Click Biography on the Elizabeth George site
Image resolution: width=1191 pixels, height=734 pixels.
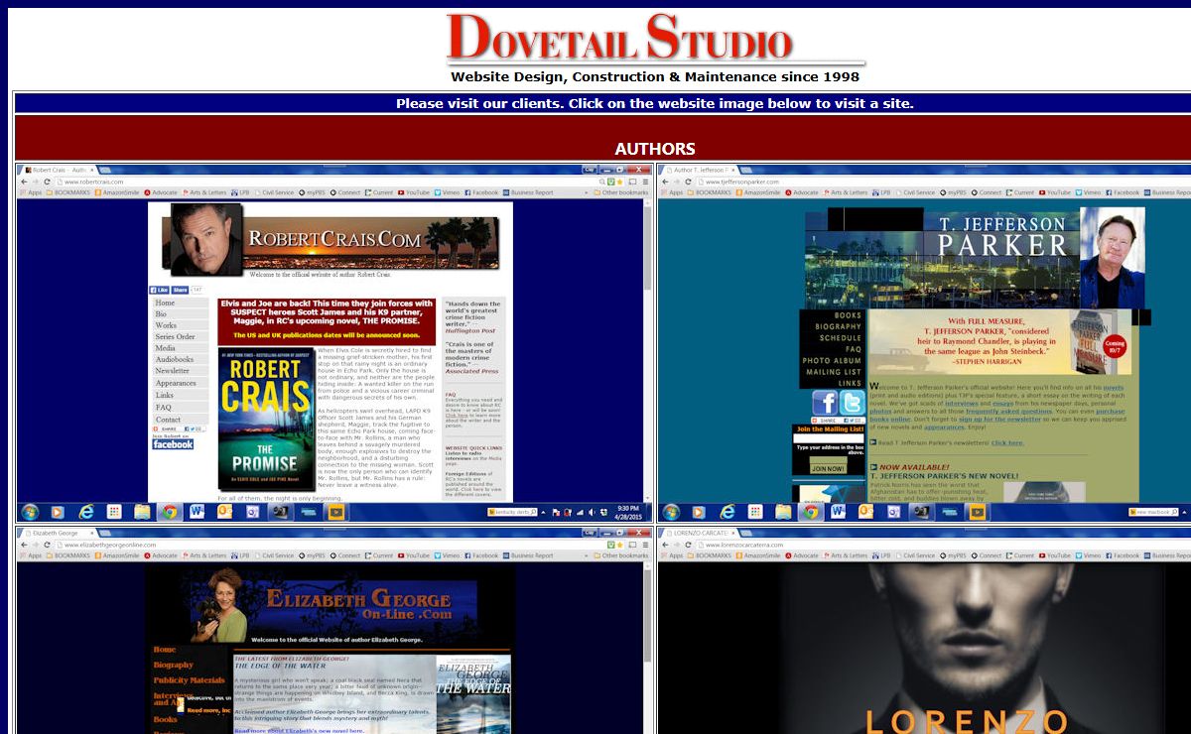tap(173, 665)
